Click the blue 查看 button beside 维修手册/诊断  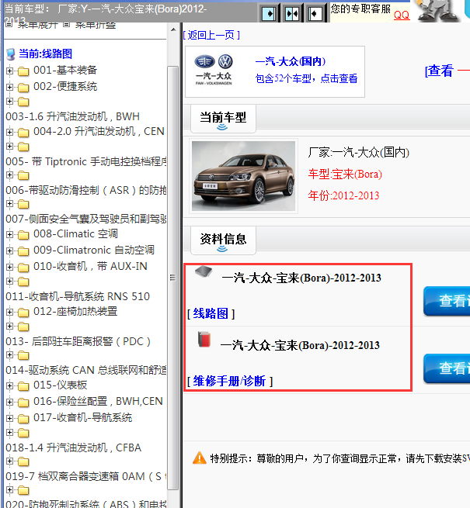tap(447, 368)
